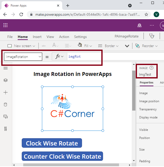The width and height of the screenshot is (164, 167).
Task: Click the ImgTest control name
Action: pyautogui.click(x=145, y=74)
